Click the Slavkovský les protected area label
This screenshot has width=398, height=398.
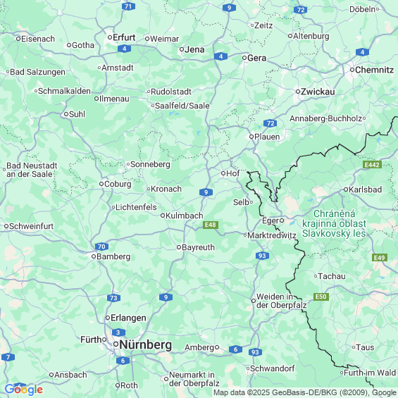pos(334,223)
